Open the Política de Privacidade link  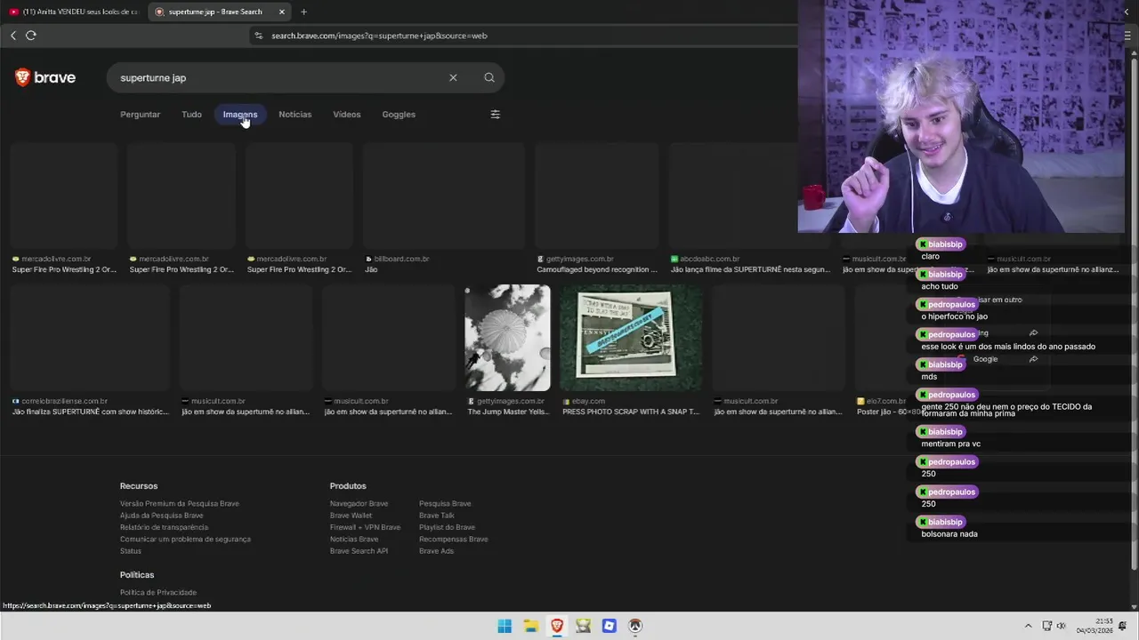[x=158, y=593]
